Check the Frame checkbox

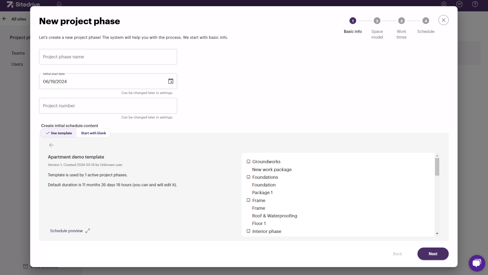[248, 200]
